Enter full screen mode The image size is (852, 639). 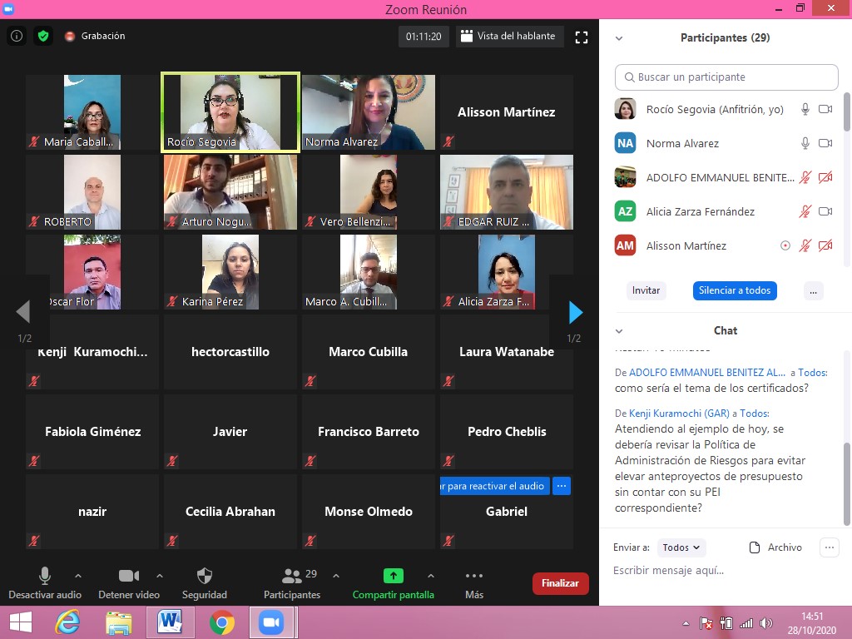[x=582, y=37]
